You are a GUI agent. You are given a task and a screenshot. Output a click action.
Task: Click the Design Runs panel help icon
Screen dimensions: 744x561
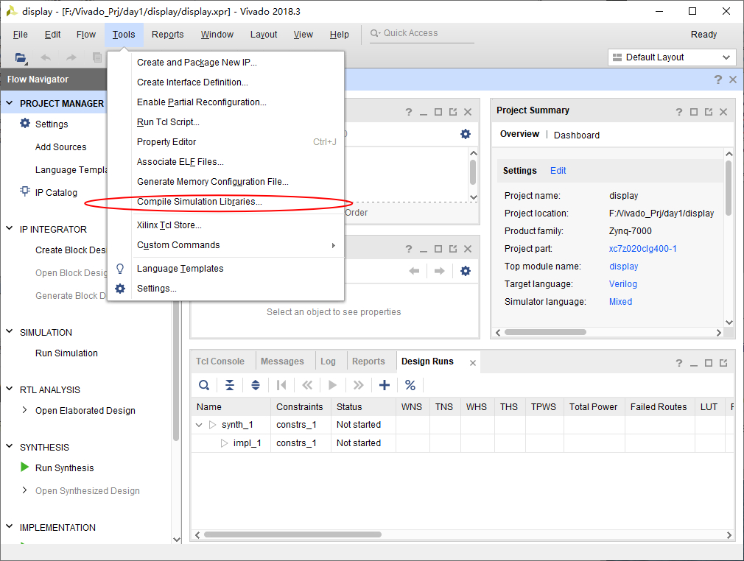(679, 363)
